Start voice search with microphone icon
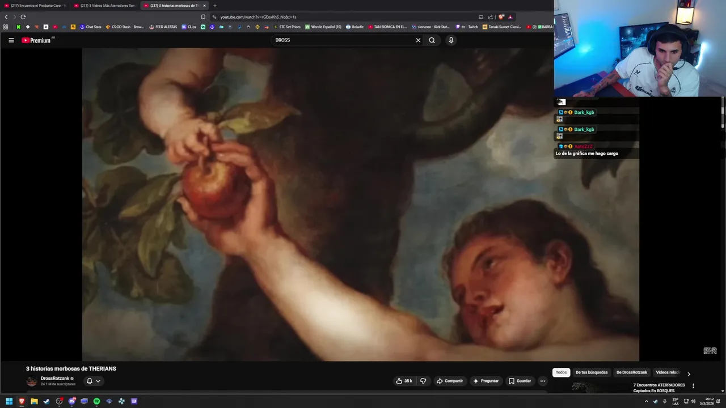Viewport: 726px width, 408px height. (451, 40)
